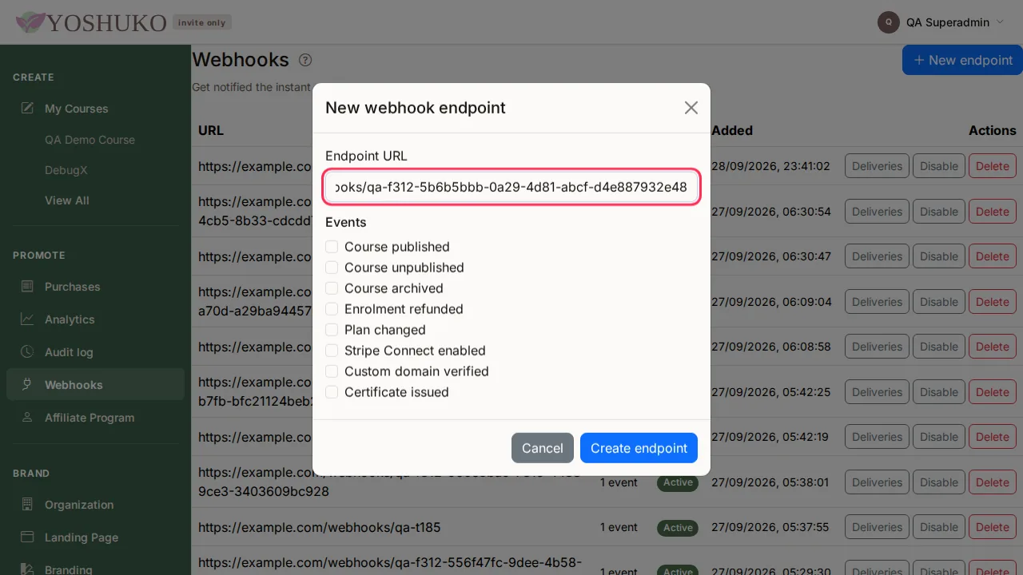Tick the Stripe Connect enabled checkbox
This screenshot has height=575, width=1023.
(332, 351)
